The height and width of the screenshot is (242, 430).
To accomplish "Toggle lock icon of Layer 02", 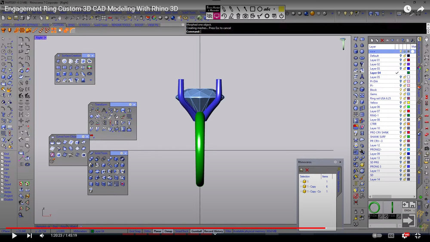I will (x=405, y=64).
